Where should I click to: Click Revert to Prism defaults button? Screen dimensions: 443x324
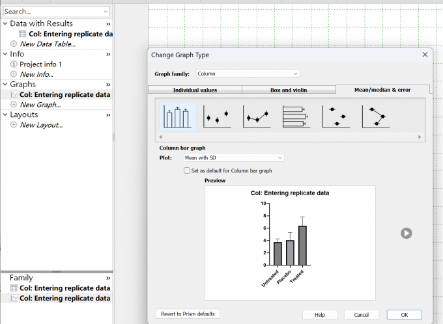pyautogui.click(x=188, y=314)
